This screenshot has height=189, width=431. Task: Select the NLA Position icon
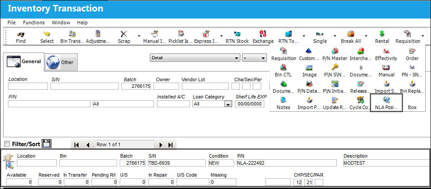click(386, 100)
